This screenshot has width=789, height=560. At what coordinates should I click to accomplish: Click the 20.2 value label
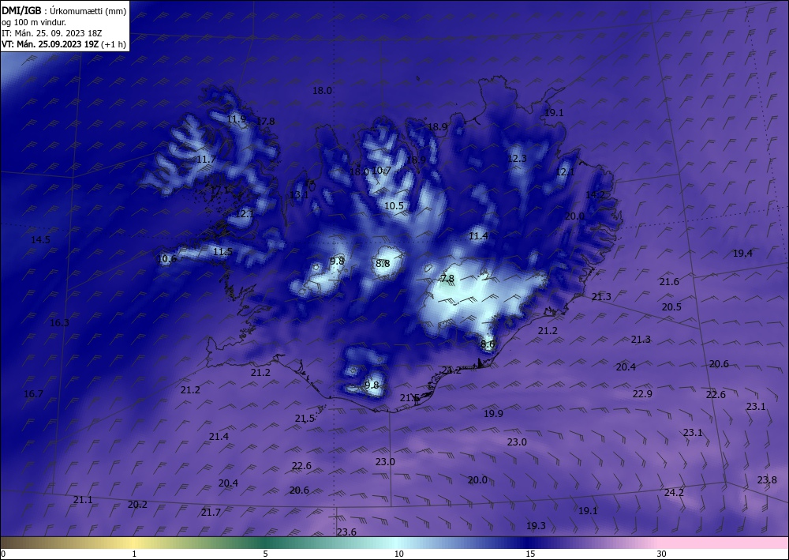click(x=137, y=505)
